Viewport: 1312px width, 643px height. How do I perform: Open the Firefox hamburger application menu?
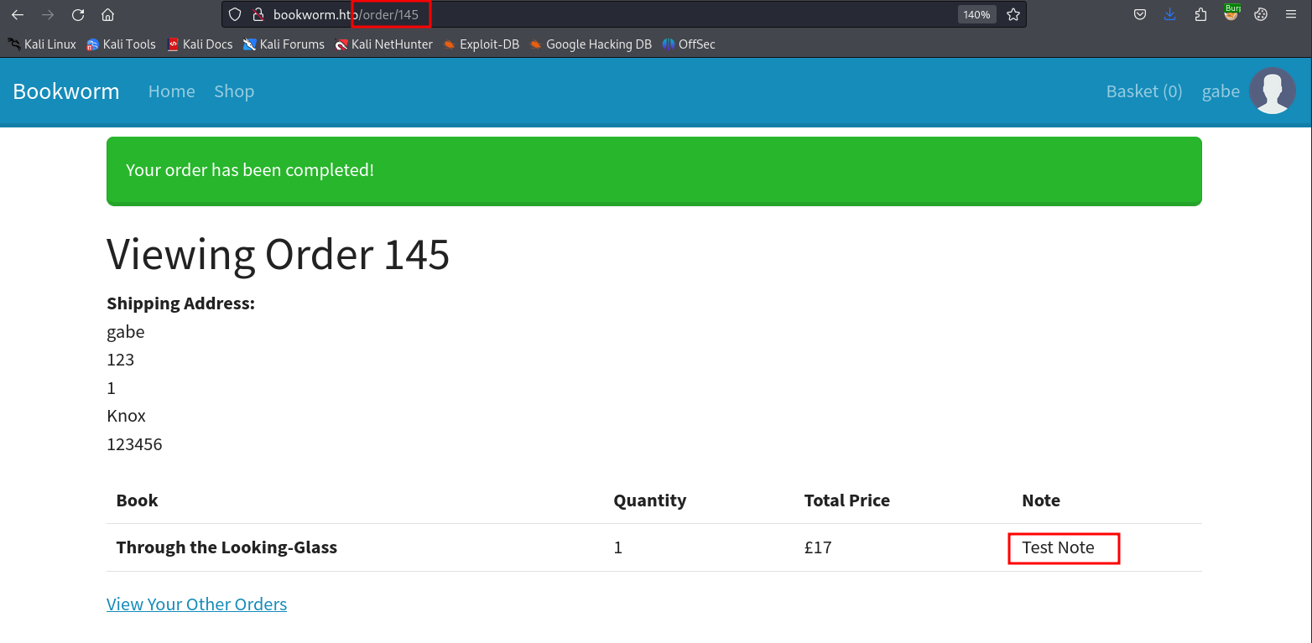pos(1291,14)
